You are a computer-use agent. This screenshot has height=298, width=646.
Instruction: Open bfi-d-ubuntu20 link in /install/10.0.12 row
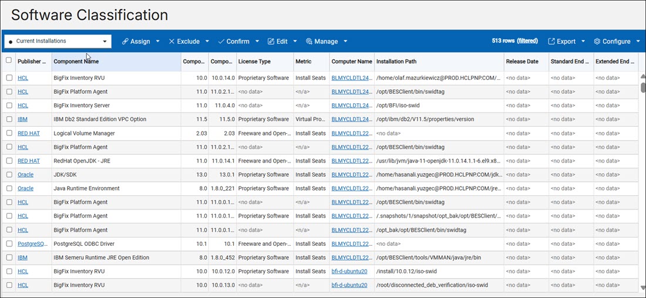coord(349,271)
